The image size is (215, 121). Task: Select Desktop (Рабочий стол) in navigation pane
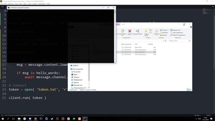pyautogui.click(x=77, y=85)
